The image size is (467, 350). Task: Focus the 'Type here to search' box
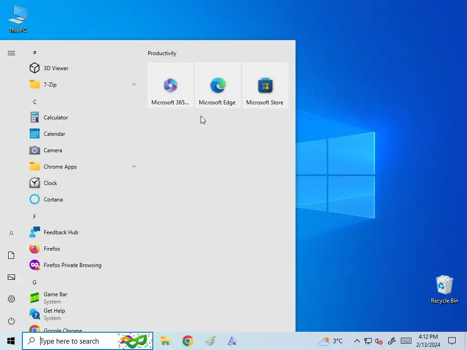(88, 341)
